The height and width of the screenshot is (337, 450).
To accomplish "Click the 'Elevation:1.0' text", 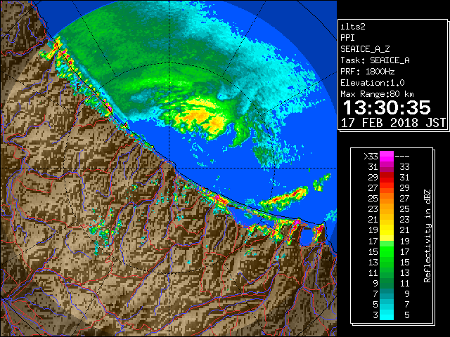I will point(373,83).
